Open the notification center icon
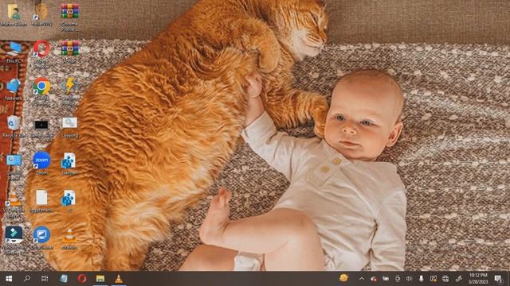This screenshot has width=510, height=286. click(x=498, y=279)
